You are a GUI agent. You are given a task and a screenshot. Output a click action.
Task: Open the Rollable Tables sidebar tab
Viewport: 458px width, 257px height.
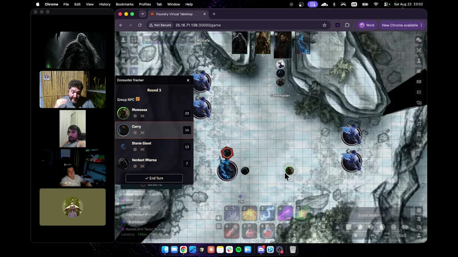(419, 92)
